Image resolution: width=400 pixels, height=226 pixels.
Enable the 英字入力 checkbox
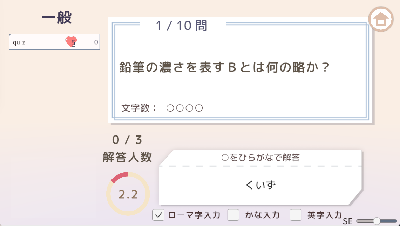(x=296, y=215)
